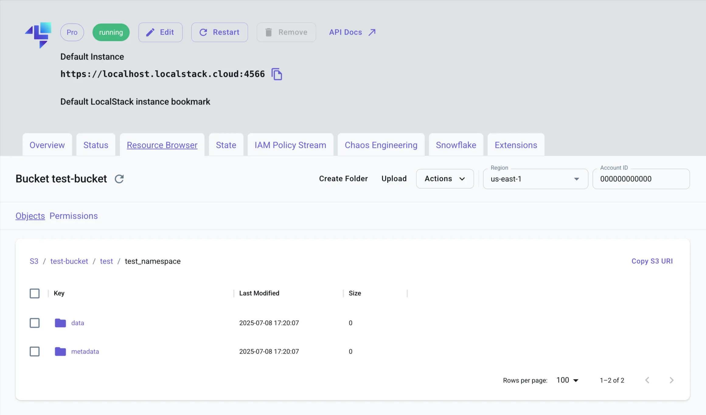Open the metadata folder icon
Image resolution: width=706 pixels, height=415 pixels.
[60, 351]
